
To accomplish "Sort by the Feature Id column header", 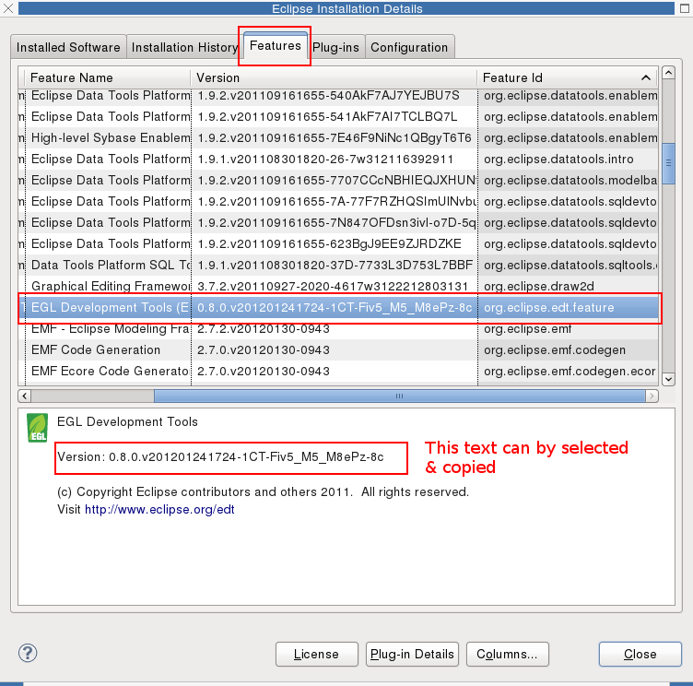I will [568, 77].
